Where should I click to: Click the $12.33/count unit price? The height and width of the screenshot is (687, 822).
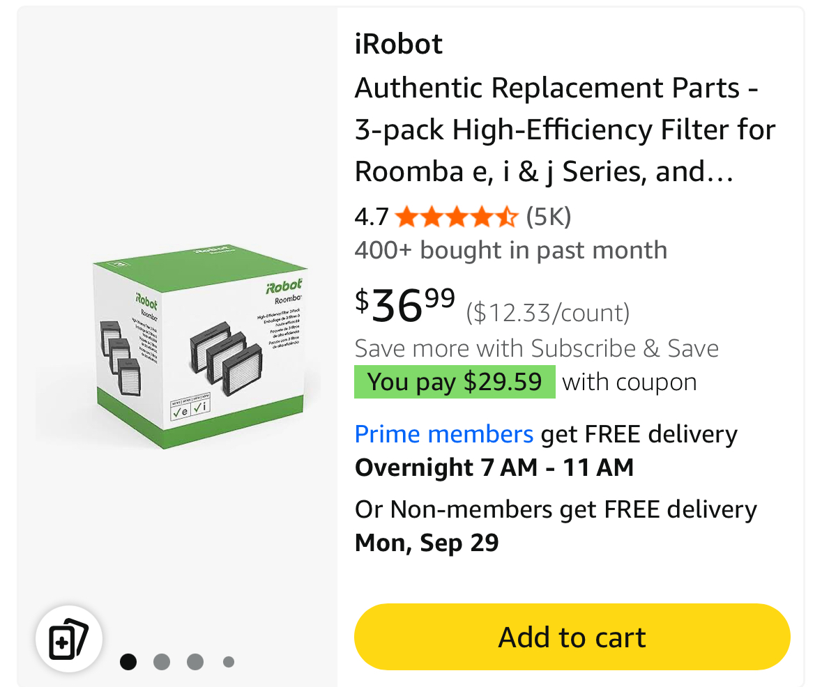coord(547,313)
